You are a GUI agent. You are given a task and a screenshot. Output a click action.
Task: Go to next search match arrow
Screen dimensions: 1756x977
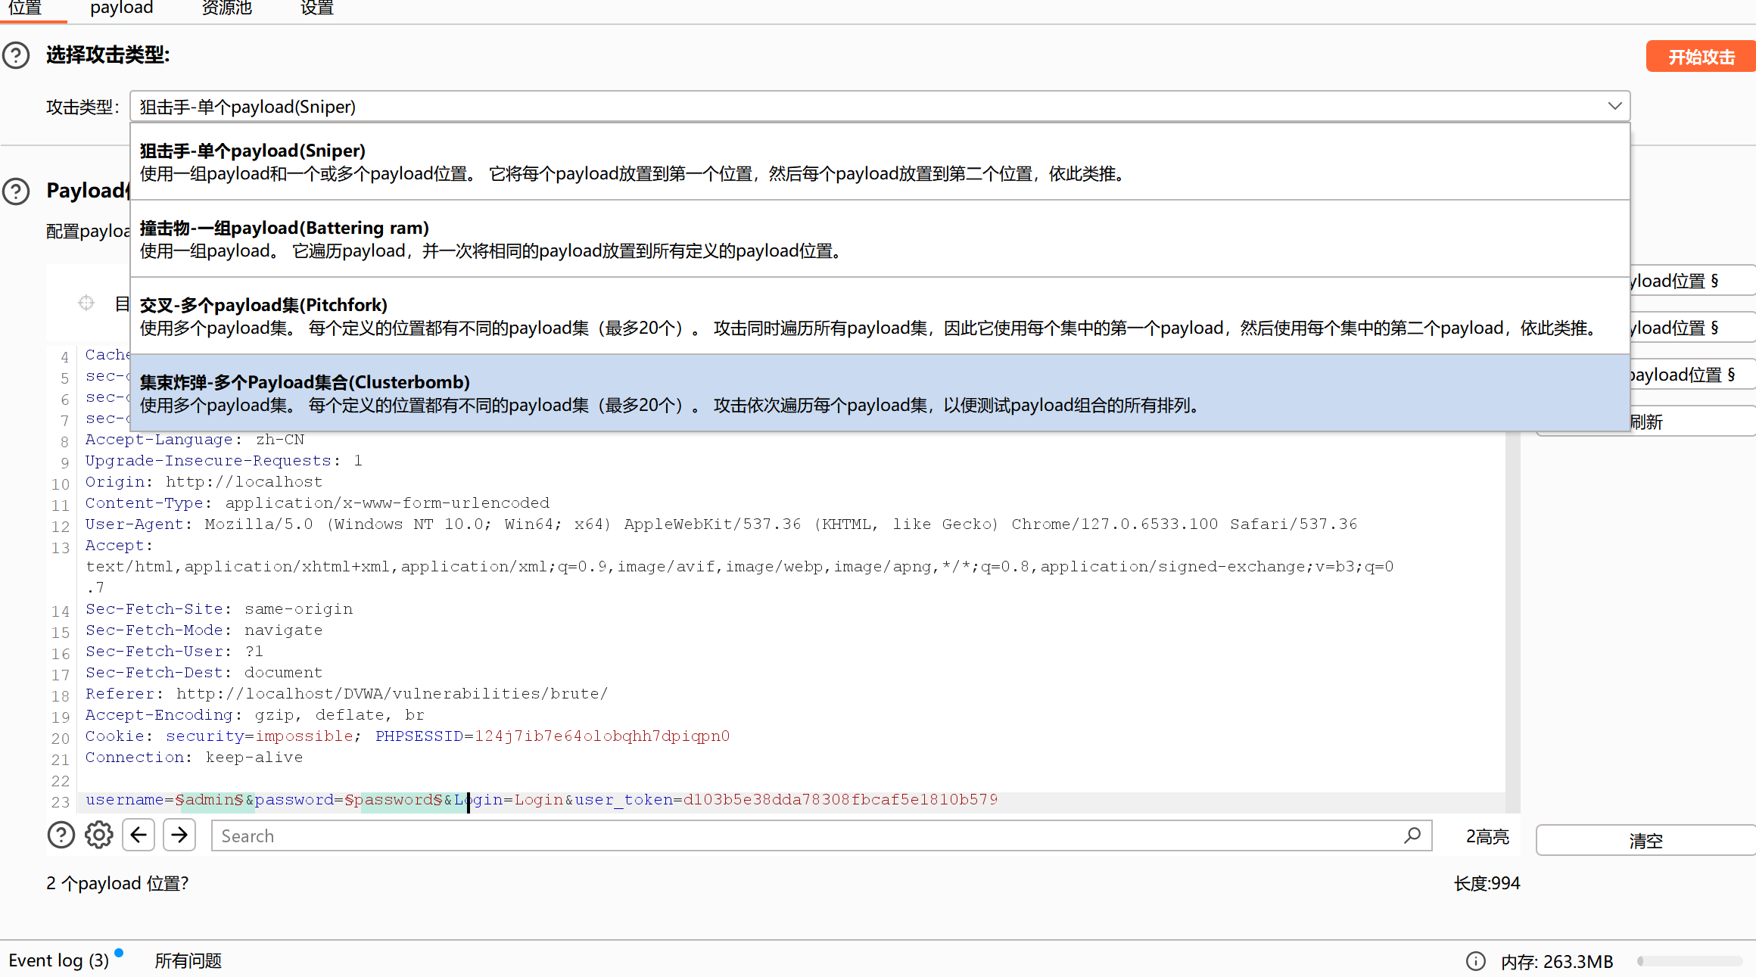click(x=179, y=835)
